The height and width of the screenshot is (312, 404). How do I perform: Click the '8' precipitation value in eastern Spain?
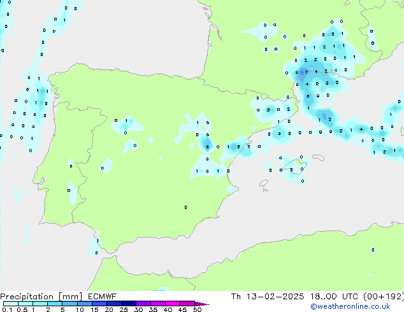point(207,147)
